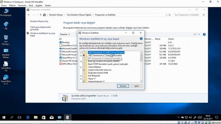The height and width of the screenshot is (124, 221).
Task: Open VirtualBox Görünüm menu
Action: pos(22,6)
